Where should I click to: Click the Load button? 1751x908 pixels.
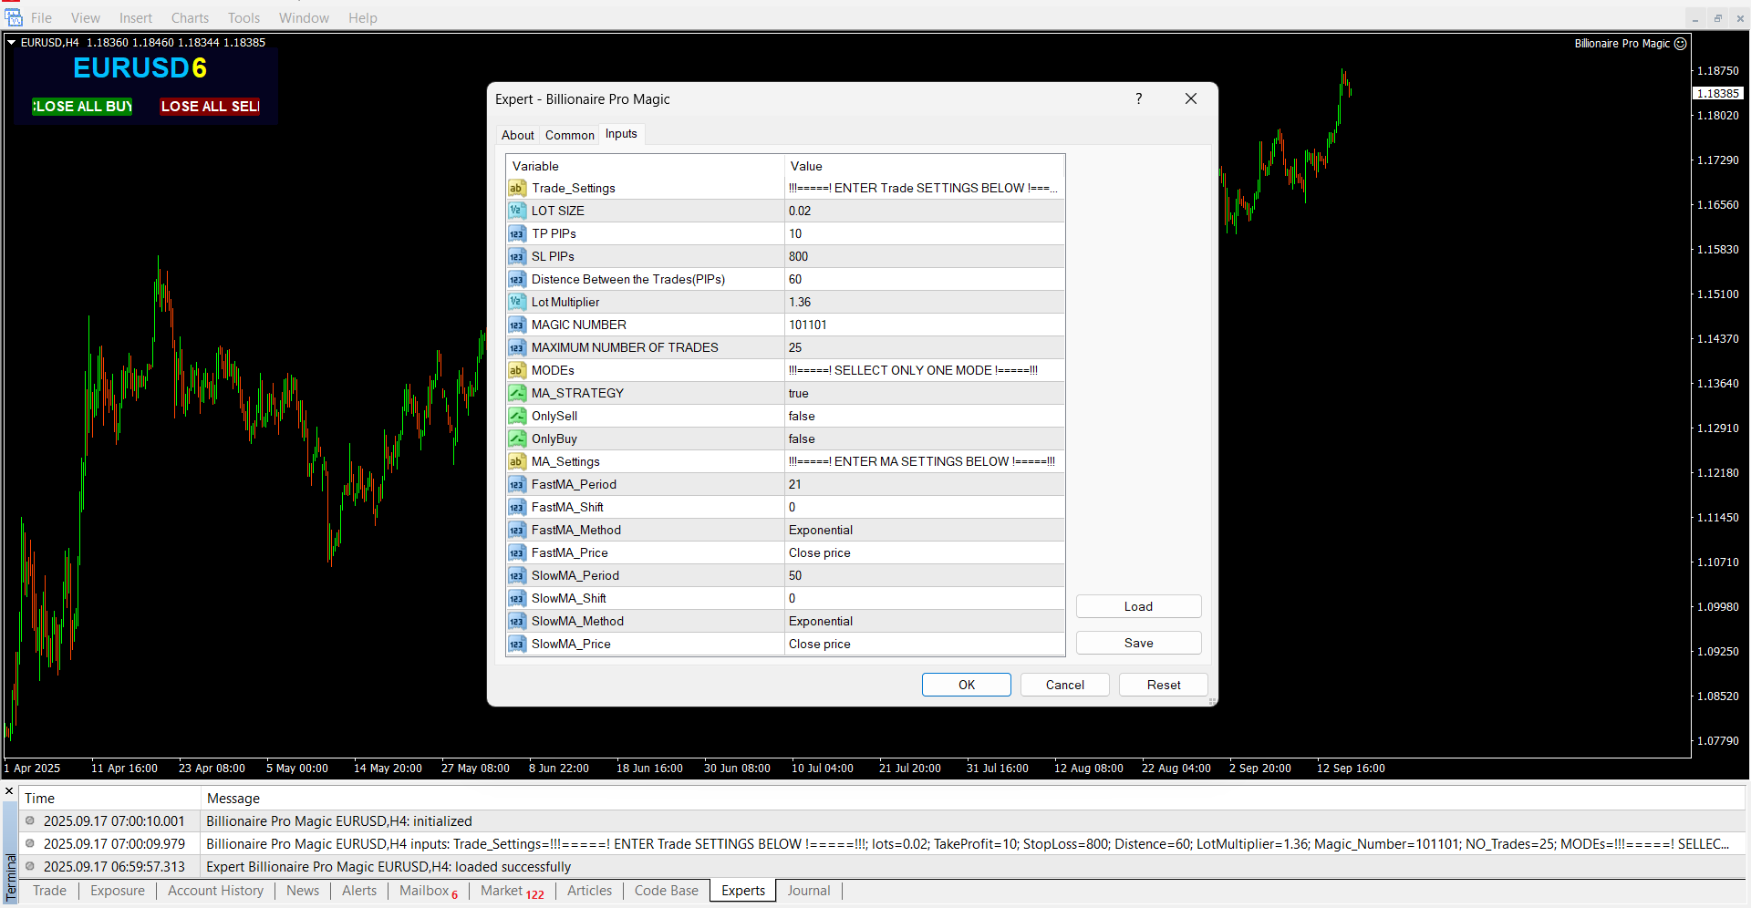pos(1138,607)
